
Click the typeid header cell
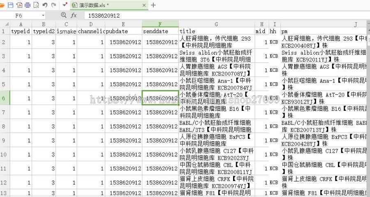pos(21,31)
